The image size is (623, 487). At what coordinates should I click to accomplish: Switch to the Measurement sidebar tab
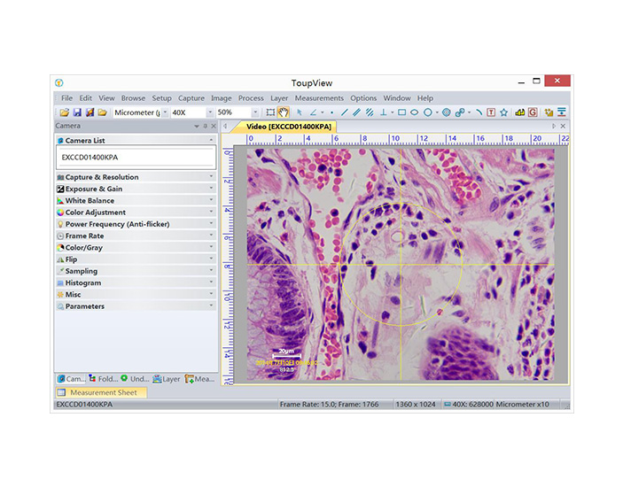pyautogui.click(x=200, y=379)
